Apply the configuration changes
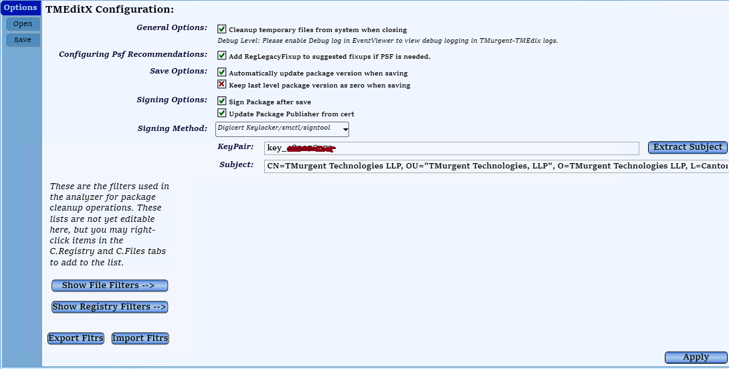This screenshot has height=369, width=729. click(x=696, y=357)
